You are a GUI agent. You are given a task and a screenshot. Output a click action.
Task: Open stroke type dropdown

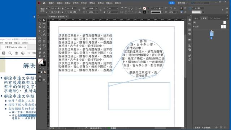pyautogui.click(x=162, y=12)
